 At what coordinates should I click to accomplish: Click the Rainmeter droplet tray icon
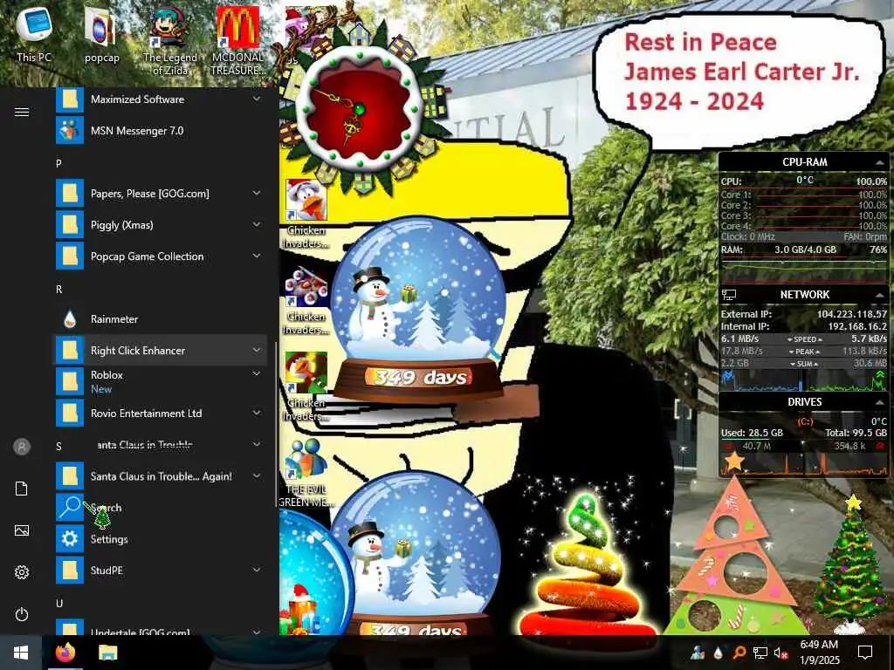719,653
